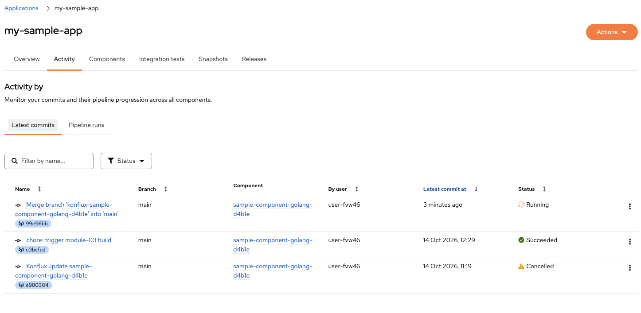641x313 pixels.
Task: Click the green Succeeded check icon
Action: 521,240
